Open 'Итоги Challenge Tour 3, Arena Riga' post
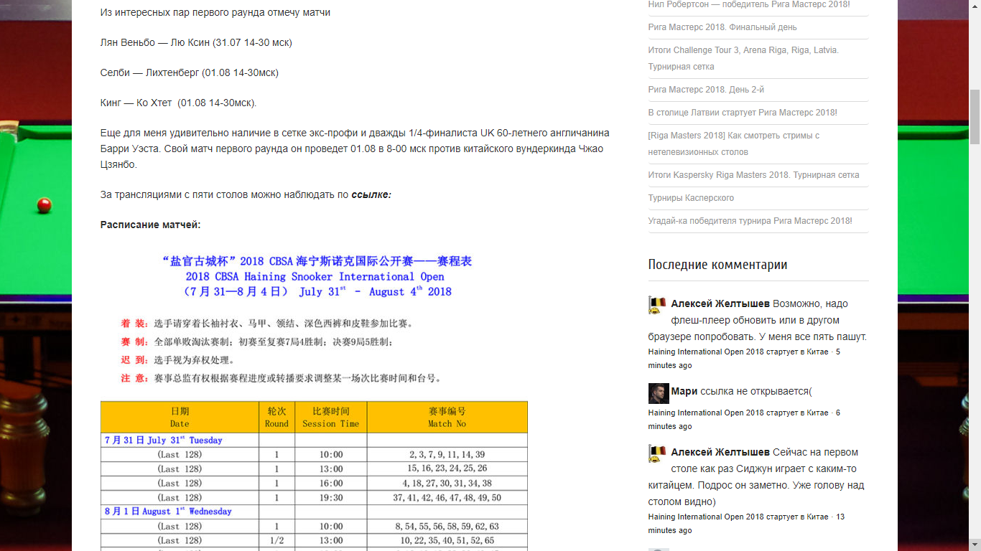The width and height of the screenshot is (981, 551). click(x=743, y=58)
